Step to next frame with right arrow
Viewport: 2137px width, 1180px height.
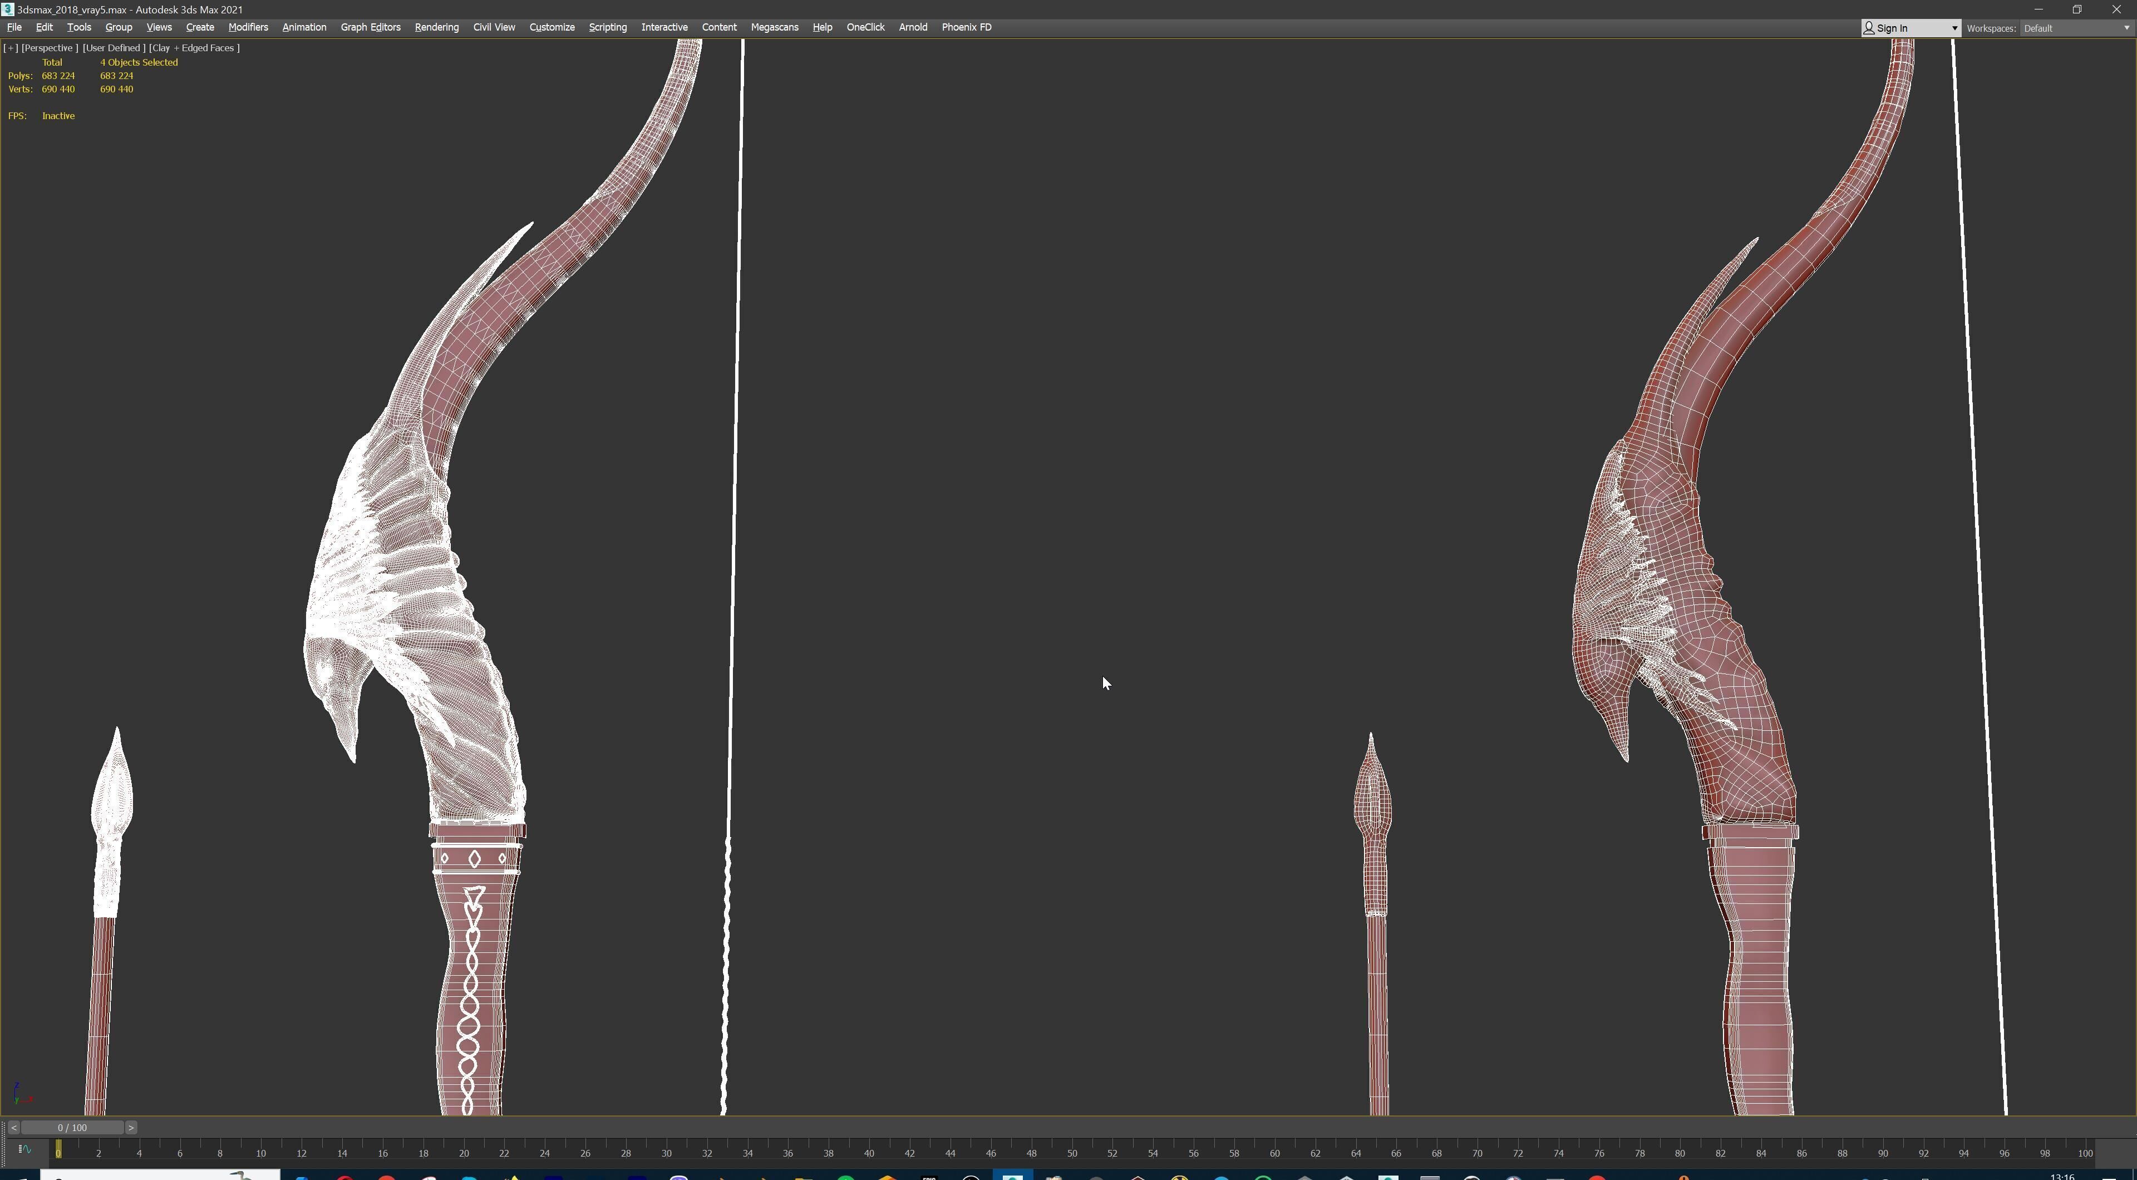(x=130, y=1128)
